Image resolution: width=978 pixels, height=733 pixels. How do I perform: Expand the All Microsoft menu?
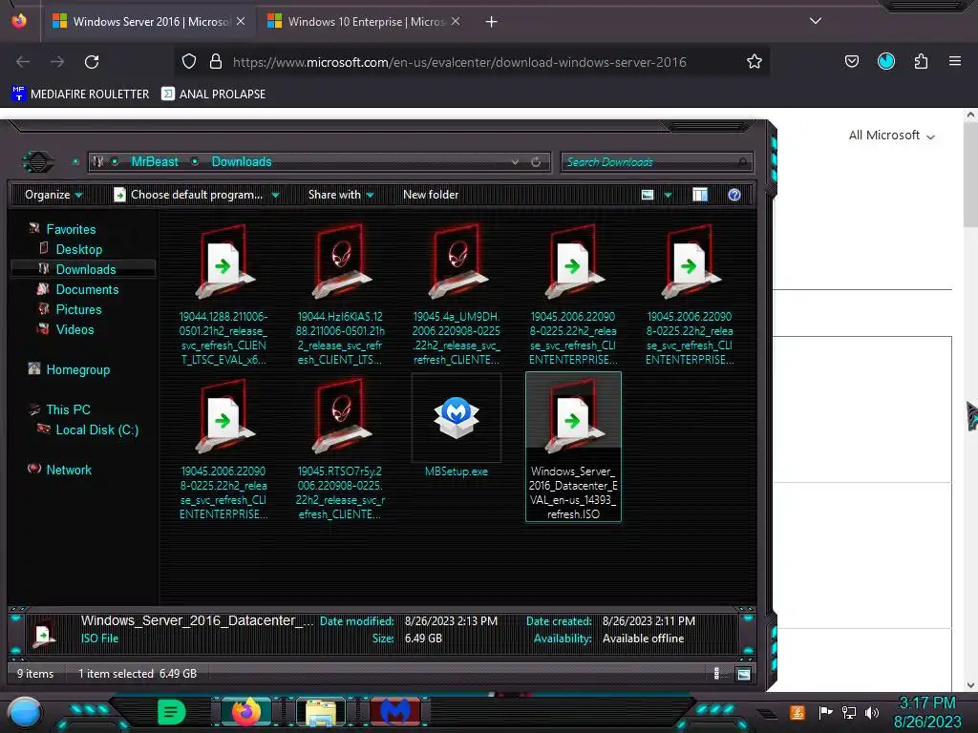click(891, 136)
